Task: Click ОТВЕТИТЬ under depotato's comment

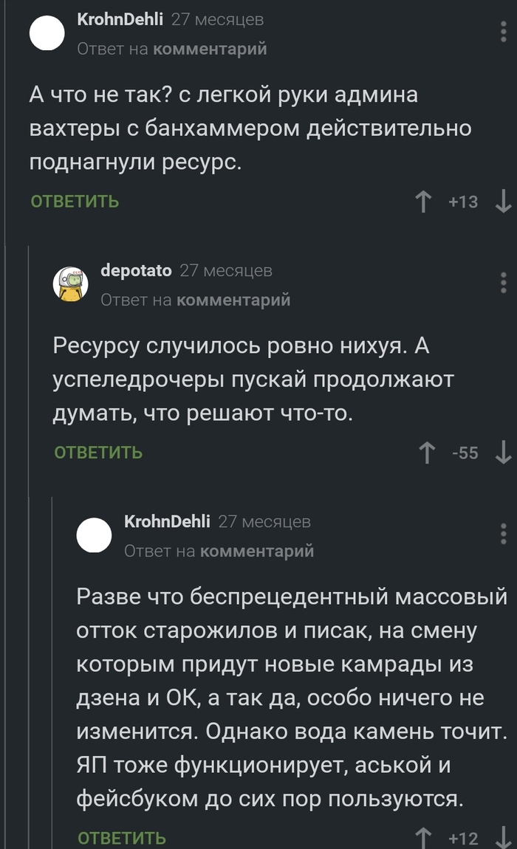Action: point(98,453)
